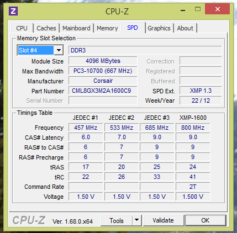The image size is (237, 233).
Task: Click the XMP 1.3 SPD Ext. value
Action: pos(201,91)
